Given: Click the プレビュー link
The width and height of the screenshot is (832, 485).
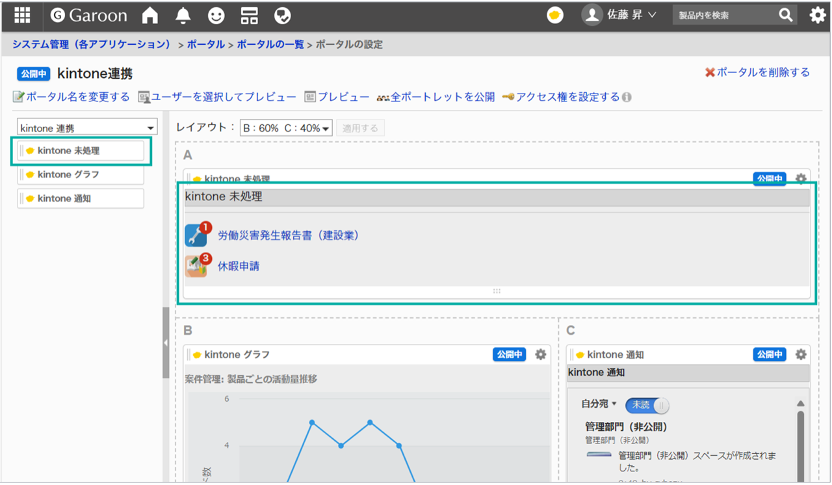Looking at the screenshot, I should coord(337,97).
